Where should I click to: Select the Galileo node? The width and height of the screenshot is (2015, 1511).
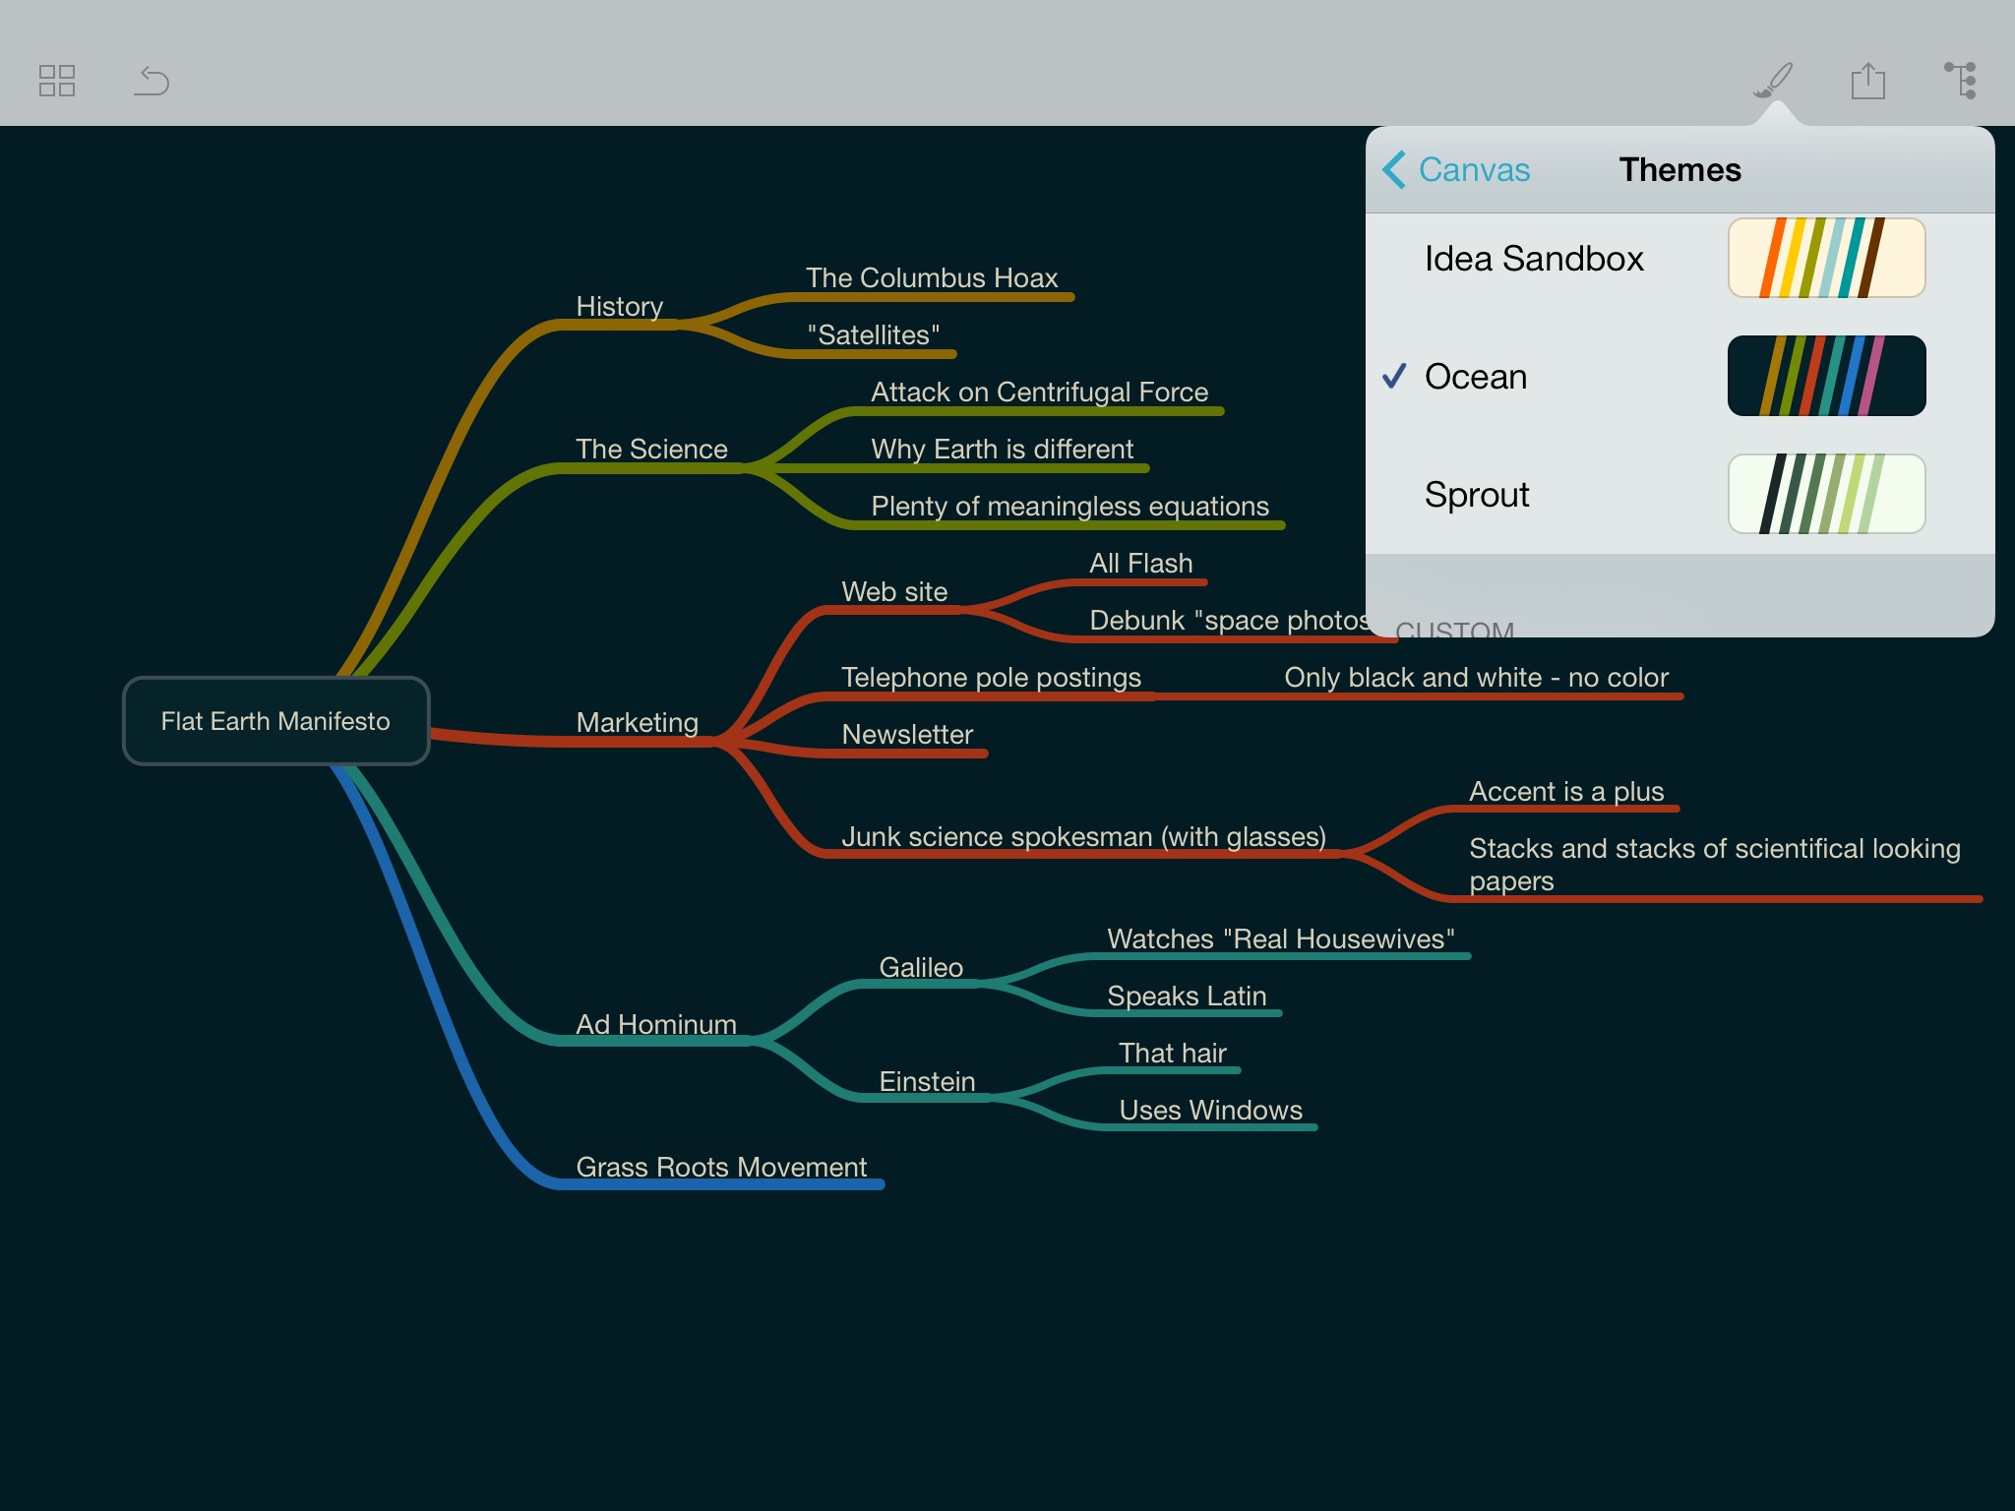(x=921, y=968)
